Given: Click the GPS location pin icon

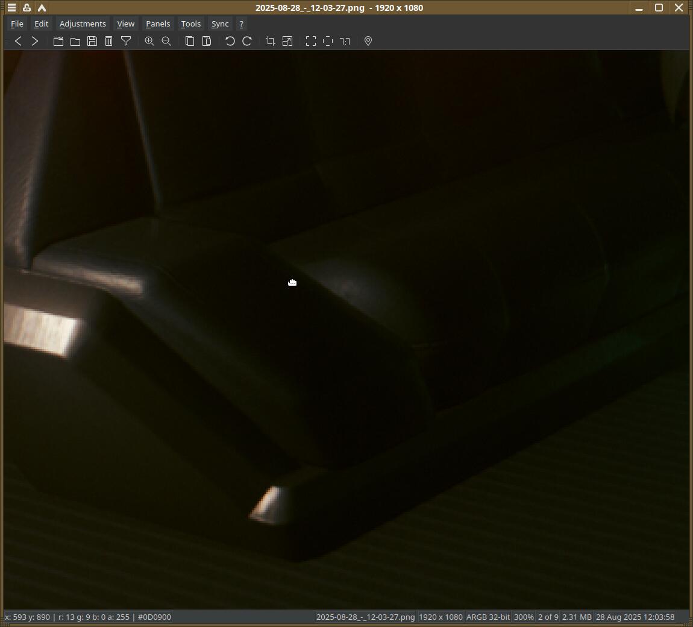Looking at the screenshot, I should pos(368,41).
